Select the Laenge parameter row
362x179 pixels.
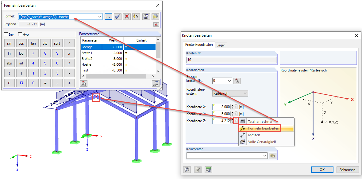pyautogui.click(x=118, y=47)
